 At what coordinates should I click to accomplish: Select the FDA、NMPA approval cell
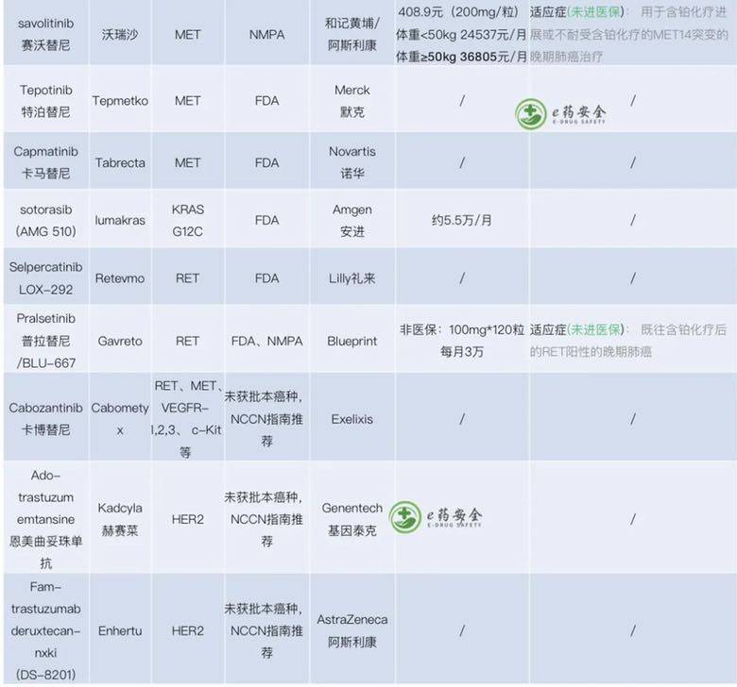[267, 341]
